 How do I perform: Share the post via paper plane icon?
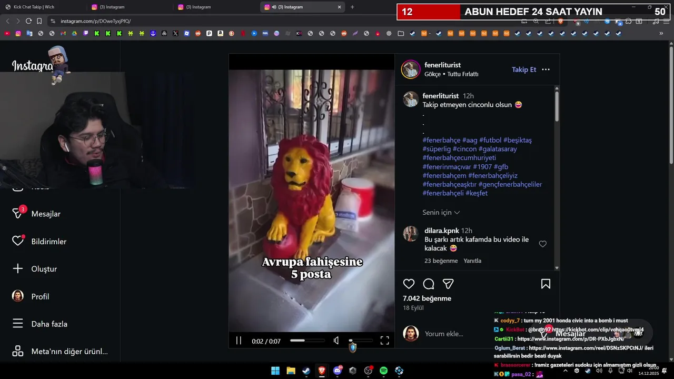[448, 284]
